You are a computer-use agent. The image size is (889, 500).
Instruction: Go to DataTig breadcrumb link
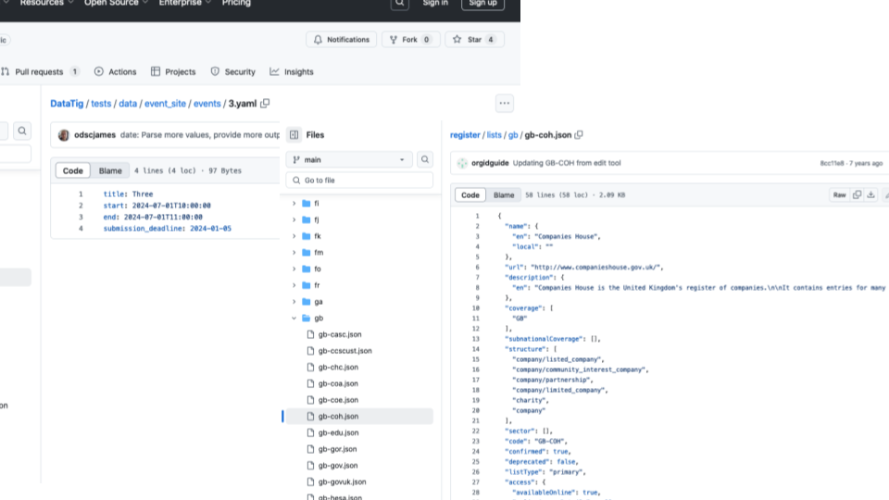(x=67, y=104)
